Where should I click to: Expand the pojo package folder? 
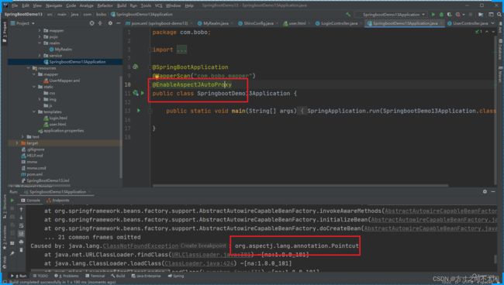pyautogui.click(x=40, y=37)
